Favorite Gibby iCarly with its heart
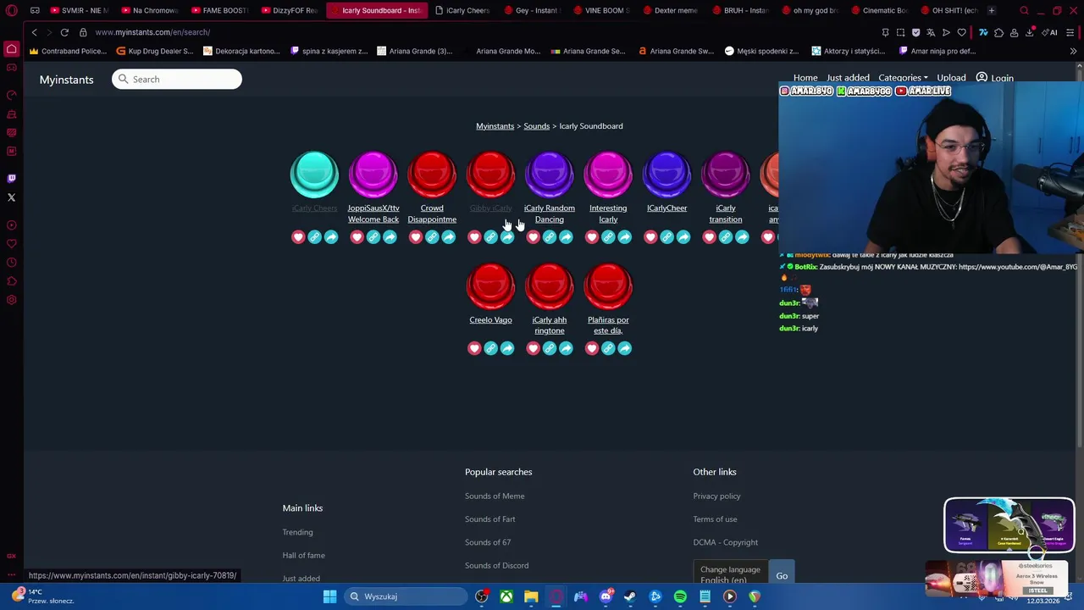The height and width of the screenshot is (610, 1084). (x=474, y=237)
